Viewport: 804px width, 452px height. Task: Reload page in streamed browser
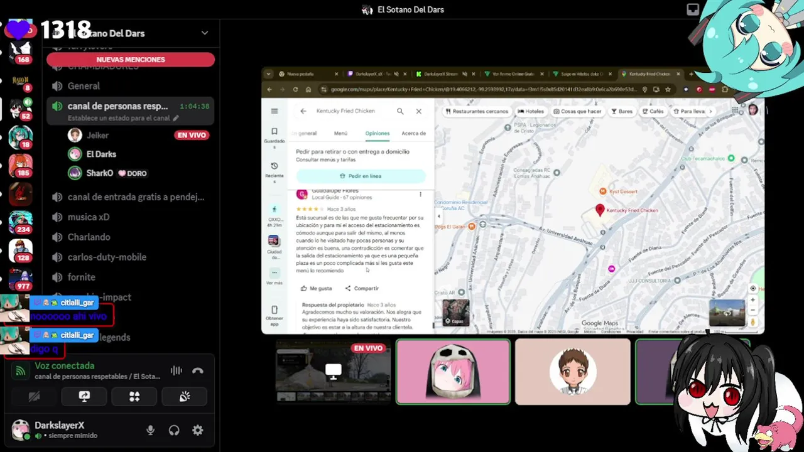point(295,90)
